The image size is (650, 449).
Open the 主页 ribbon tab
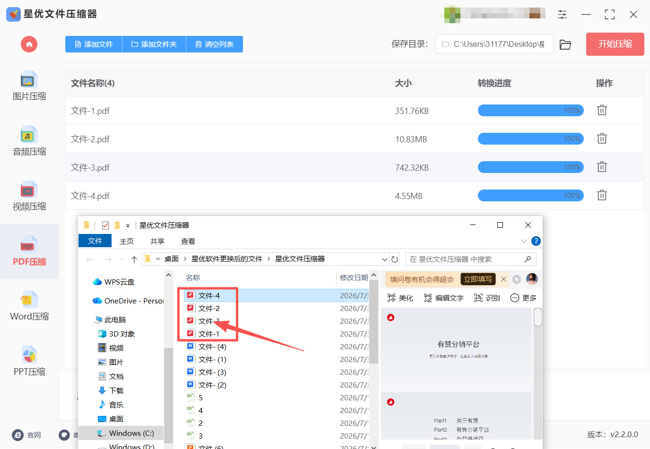(x=127, y=241)
